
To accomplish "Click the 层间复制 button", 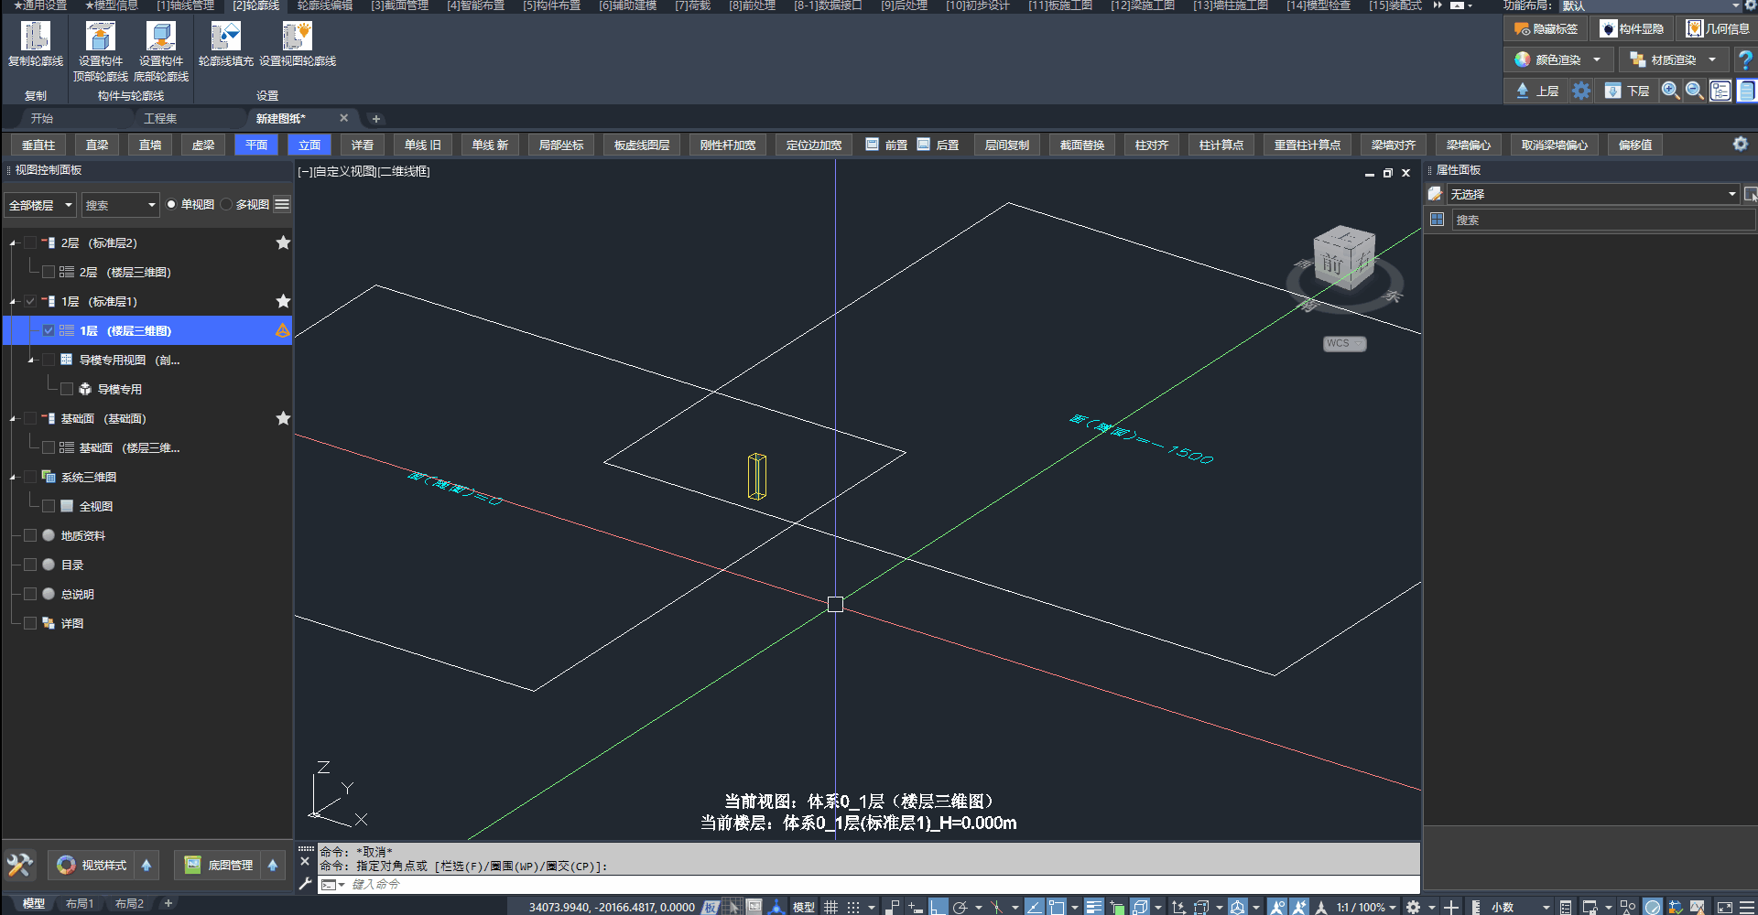I will coord(1006,145).
